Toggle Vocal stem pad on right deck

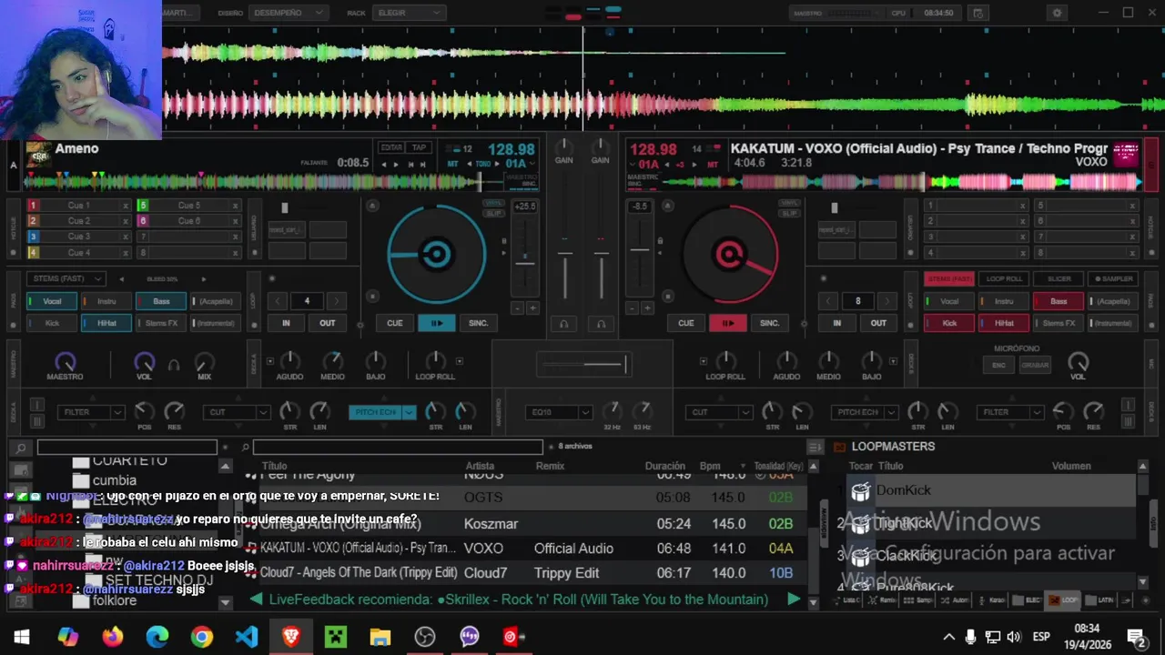949,301
